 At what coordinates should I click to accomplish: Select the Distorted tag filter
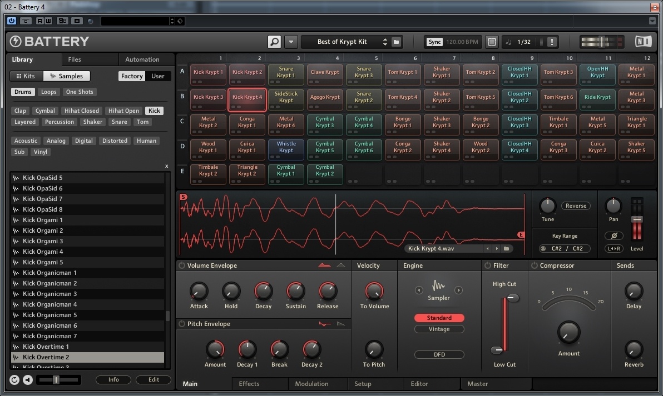pyautogui.click(x=115, y=141)
